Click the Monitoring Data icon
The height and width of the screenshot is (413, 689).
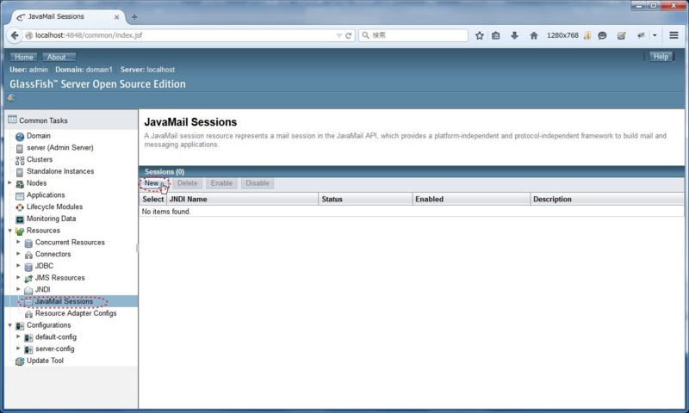pos(19,219)
